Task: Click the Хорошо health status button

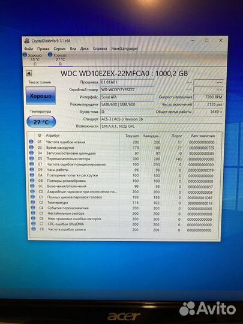Action: click(41, 96)
